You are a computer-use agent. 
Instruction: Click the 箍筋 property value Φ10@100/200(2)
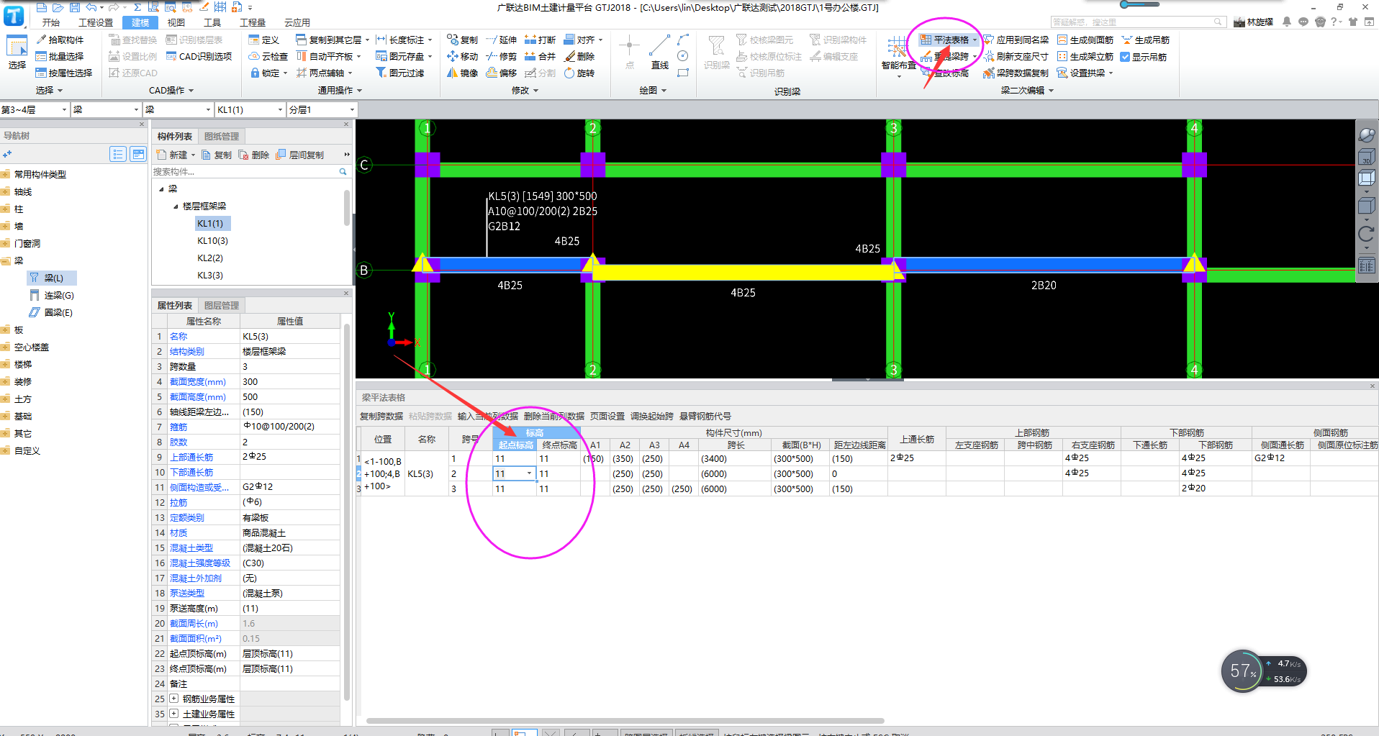coord(289,426)
